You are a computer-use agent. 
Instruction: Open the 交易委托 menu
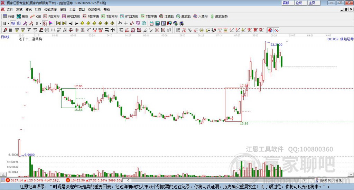pos(94,9)
